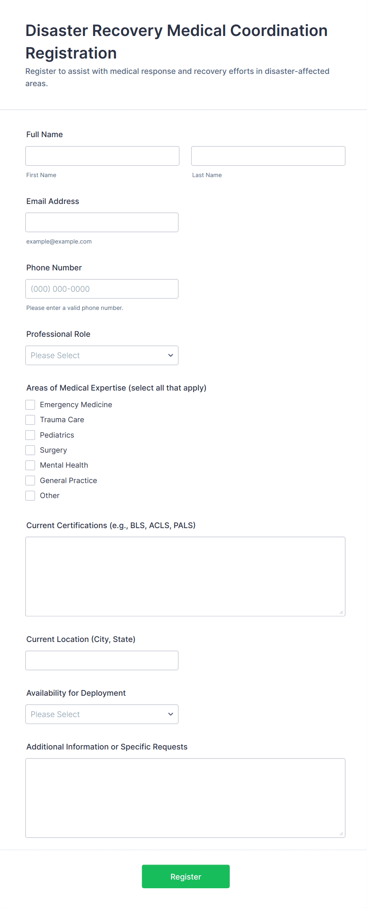Click the Current Location input field
Screen dimensions: 367x908
coord(102,660)
